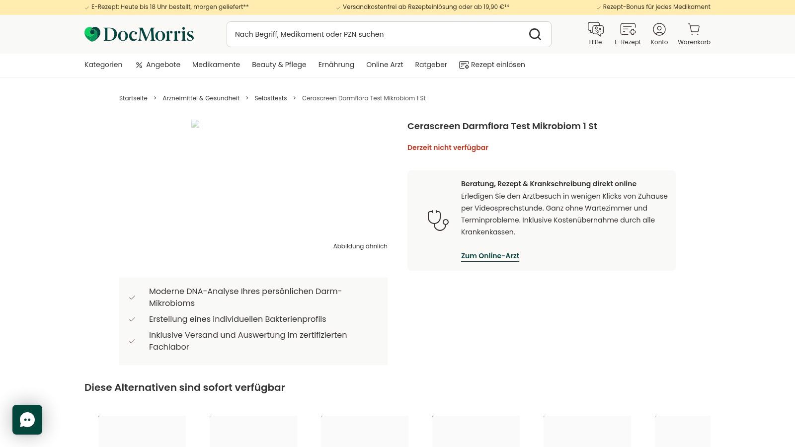Click the product image placeholder
Viewport: 795px width, 447px height.
coord(195,124)
